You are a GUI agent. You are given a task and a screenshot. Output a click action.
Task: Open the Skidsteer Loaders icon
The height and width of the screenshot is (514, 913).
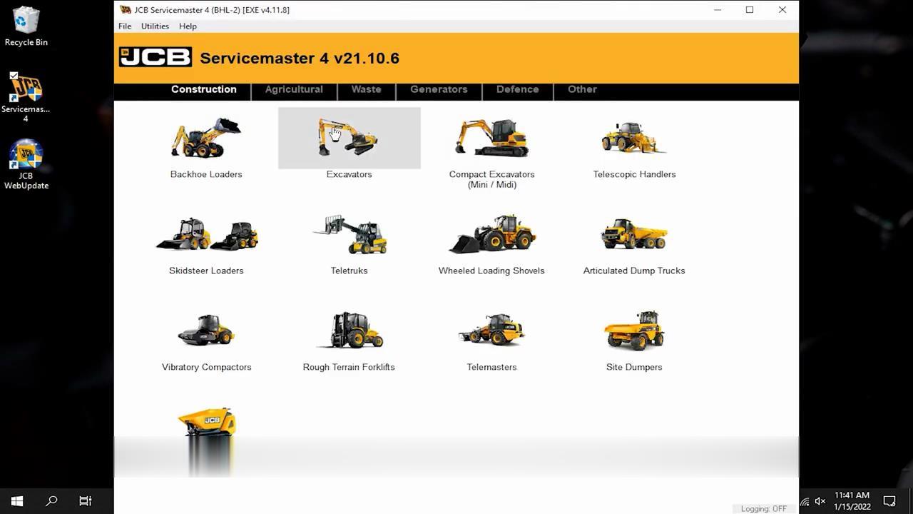[206, 234]
